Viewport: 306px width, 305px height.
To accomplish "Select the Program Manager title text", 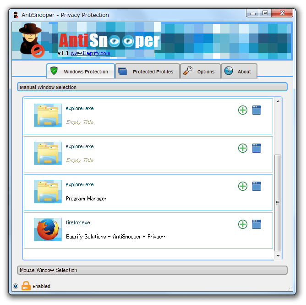I will [86, 199].
